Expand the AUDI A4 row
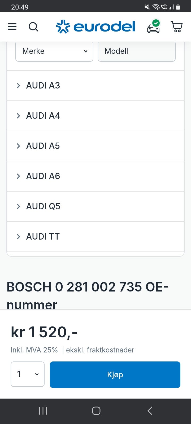 coord(95,116)
